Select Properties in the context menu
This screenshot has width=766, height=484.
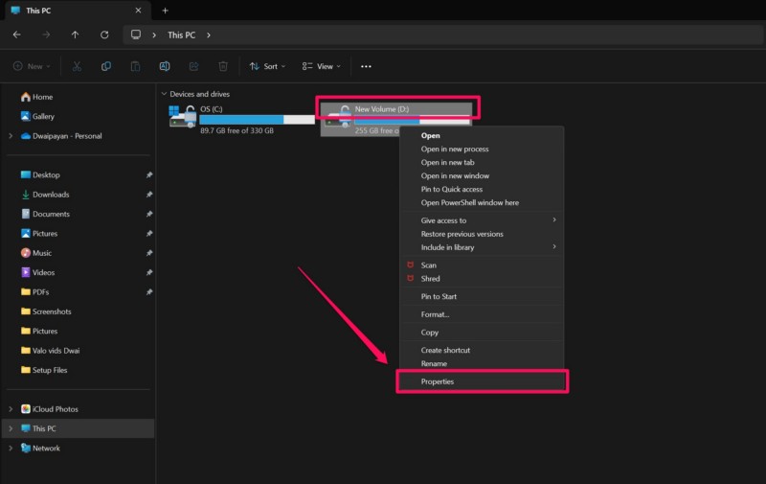(438, 381)
